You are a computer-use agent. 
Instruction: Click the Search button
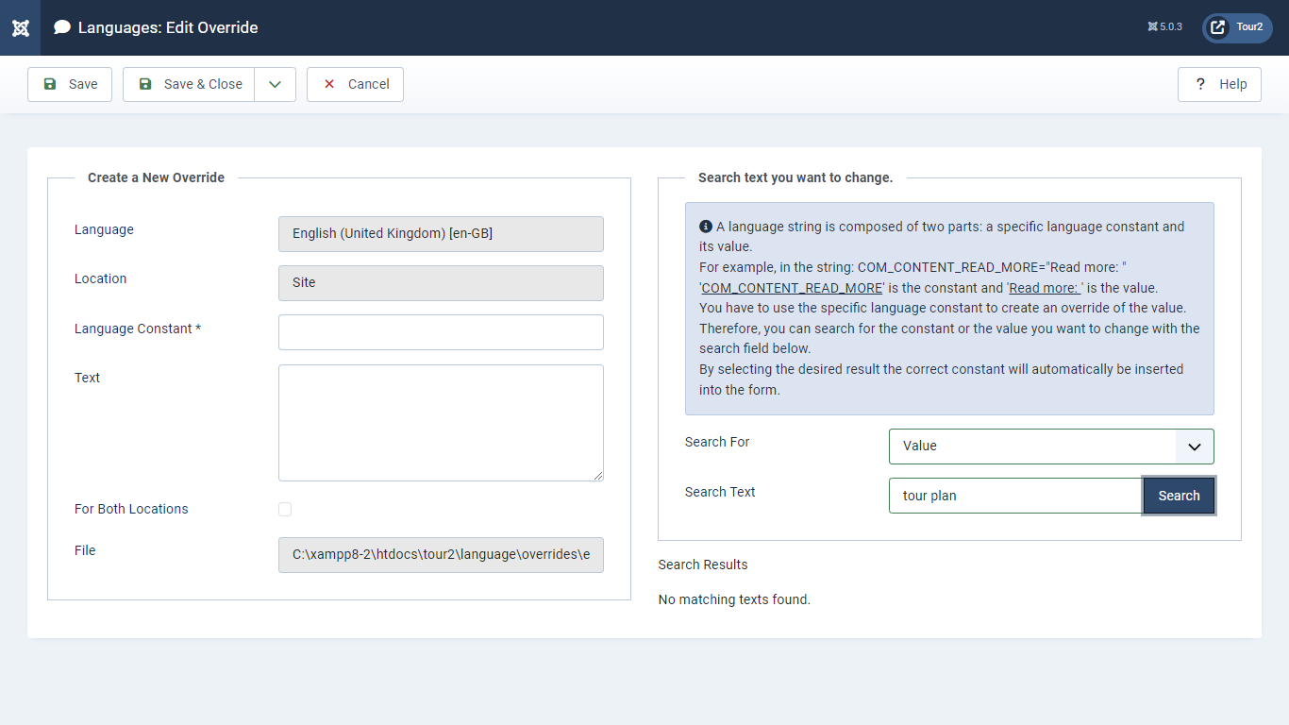point(1179,496)
